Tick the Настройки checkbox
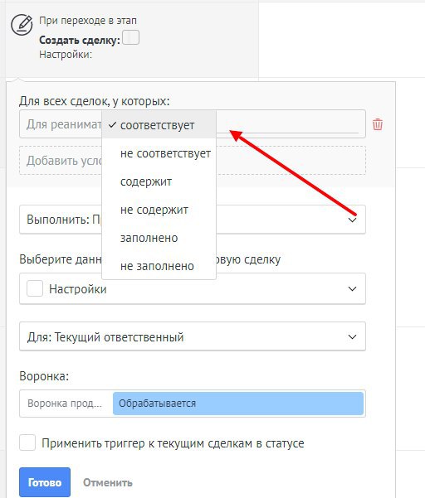Screen dimensions: 425x498 click(x=35, y=288)
